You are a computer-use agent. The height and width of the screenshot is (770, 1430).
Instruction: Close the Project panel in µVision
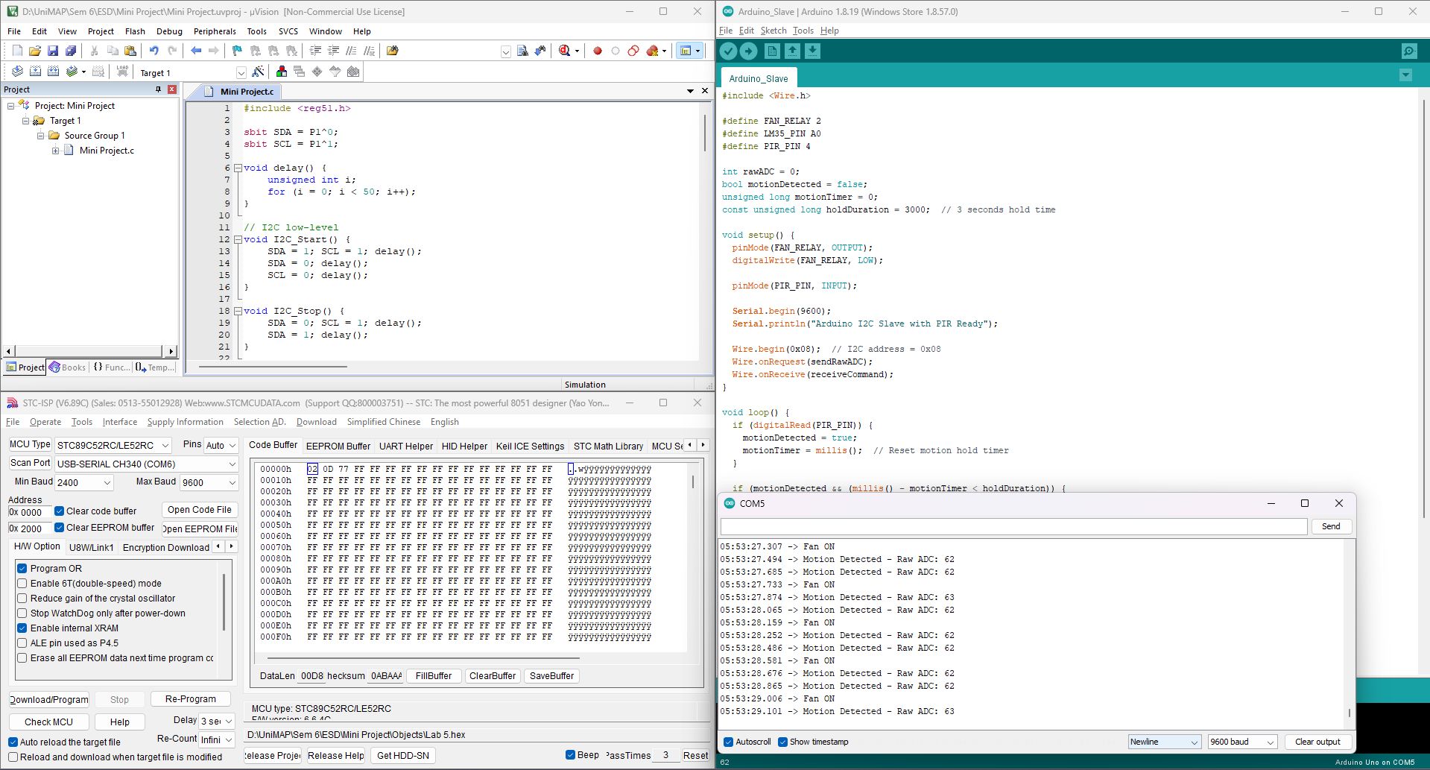pyautogui.click(x=172, y=89)
